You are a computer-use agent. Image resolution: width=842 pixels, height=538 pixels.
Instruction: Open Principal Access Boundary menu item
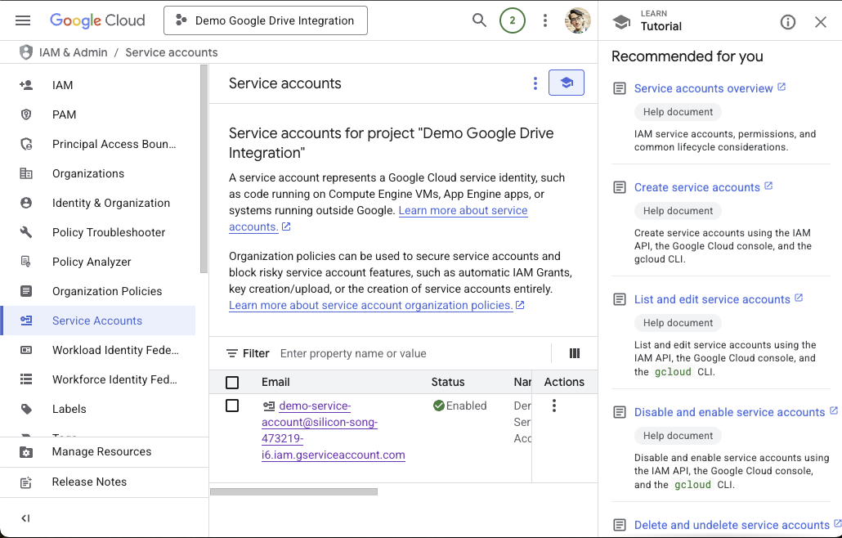(99, 144)
